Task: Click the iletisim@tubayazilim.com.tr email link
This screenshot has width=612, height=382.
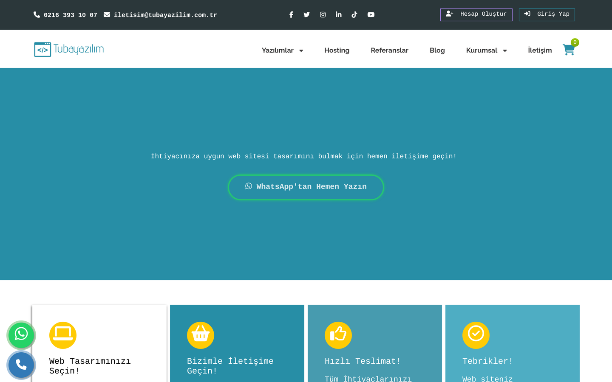Action: pyautogui.click(x=165, y=15)
